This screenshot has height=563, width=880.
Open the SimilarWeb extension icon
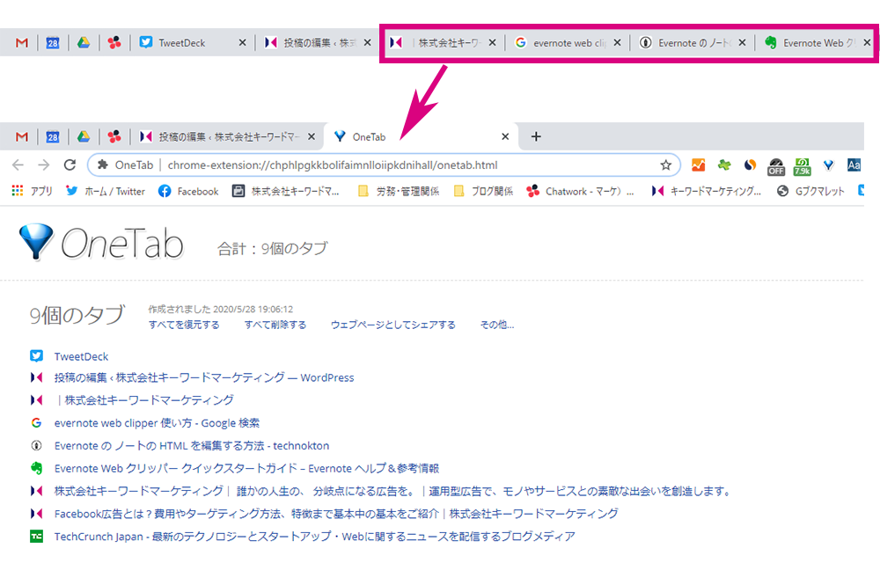(x=750, y=165)
